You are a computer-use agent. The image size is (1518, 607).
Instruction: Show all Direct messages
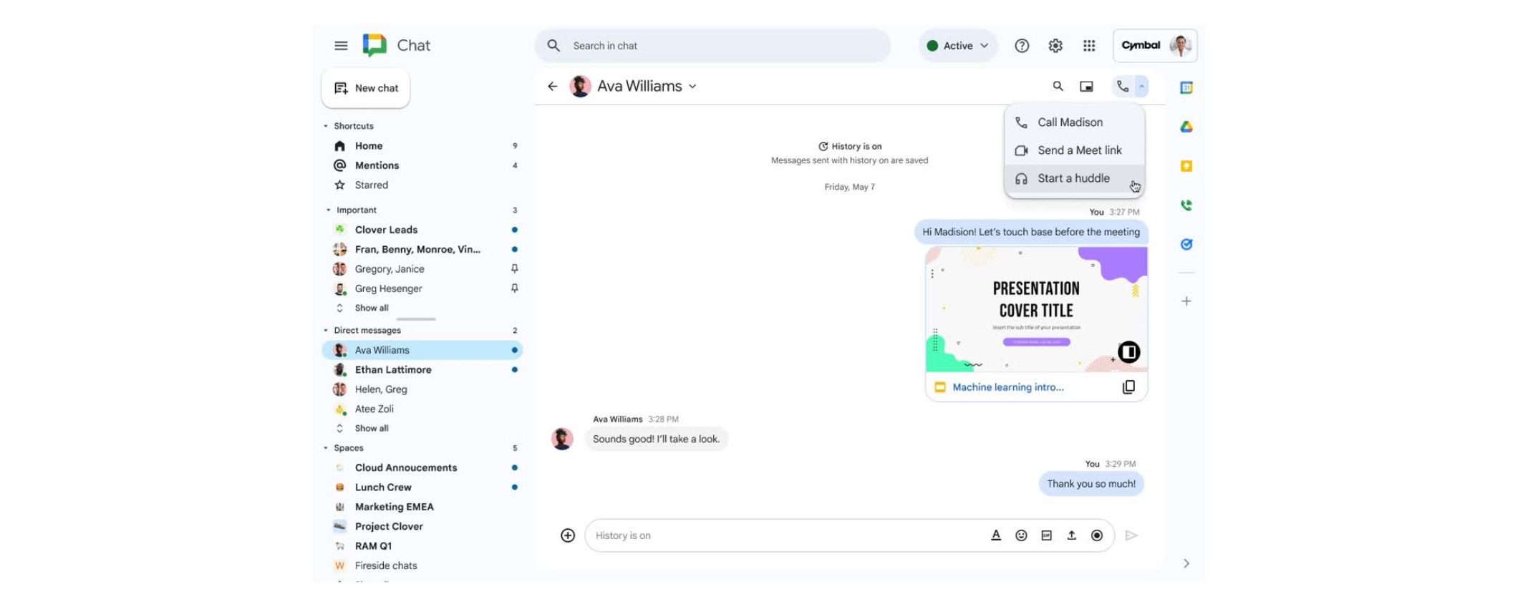tap(372, 429)
